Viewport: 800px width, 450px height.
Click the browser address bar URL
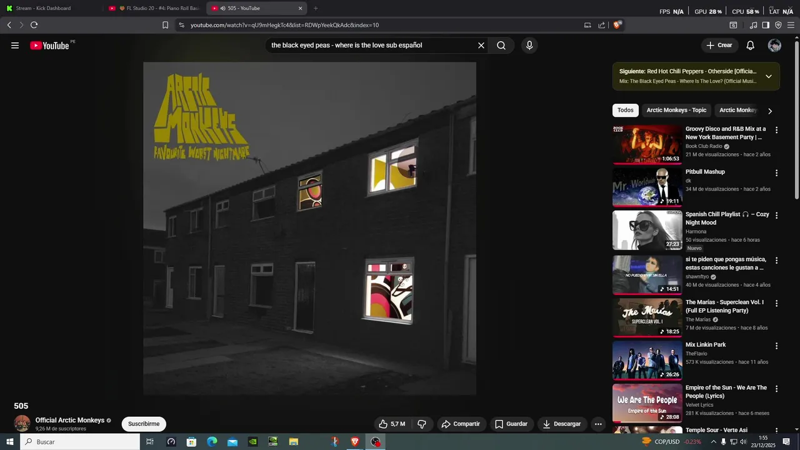click(x=284, y=25)
